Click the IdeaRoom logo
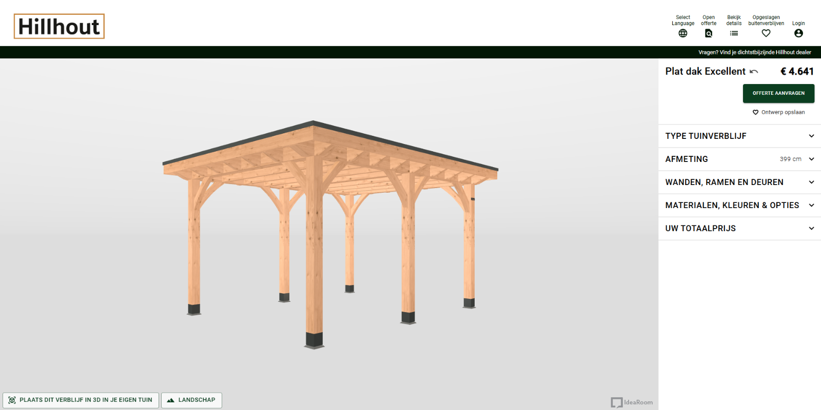The height and width of the screenshot is (410, 821). point(632,402)
